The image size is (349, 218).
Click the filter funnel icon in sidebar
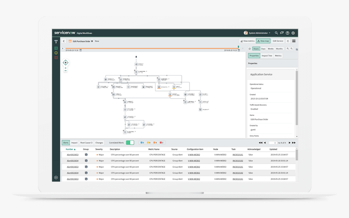56,42
